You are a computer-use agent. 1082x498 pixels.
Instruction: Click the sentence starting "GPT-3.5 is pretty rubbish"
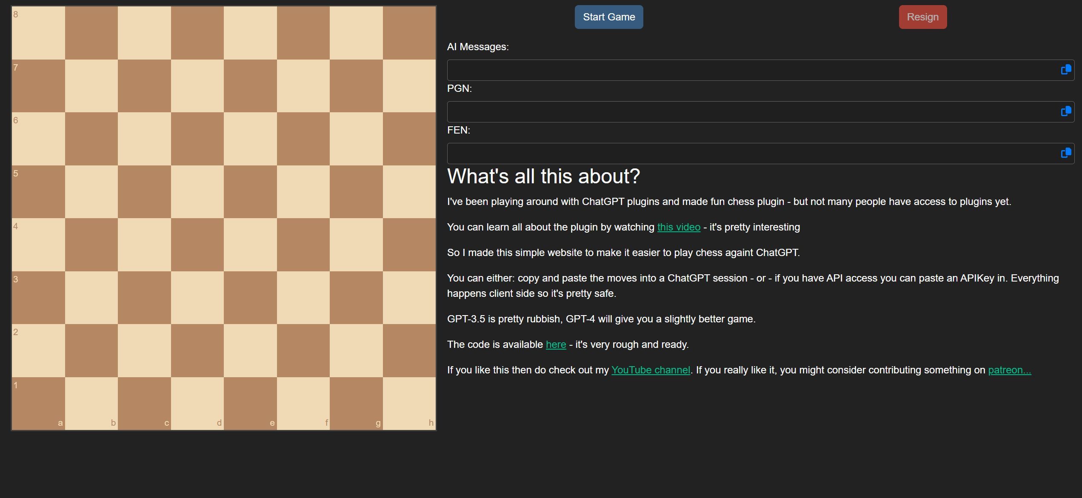(601, 319)
